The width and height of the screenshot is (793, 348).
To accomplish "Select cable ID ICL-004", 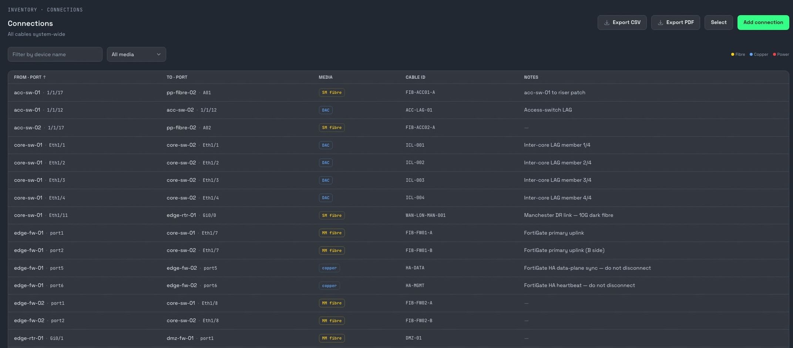I will pyautogui.click(x=415, y=198).
